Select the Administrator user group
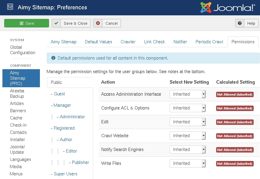This screenshot has width=260, height=179. pyautogui.click(x=72, y=117)
